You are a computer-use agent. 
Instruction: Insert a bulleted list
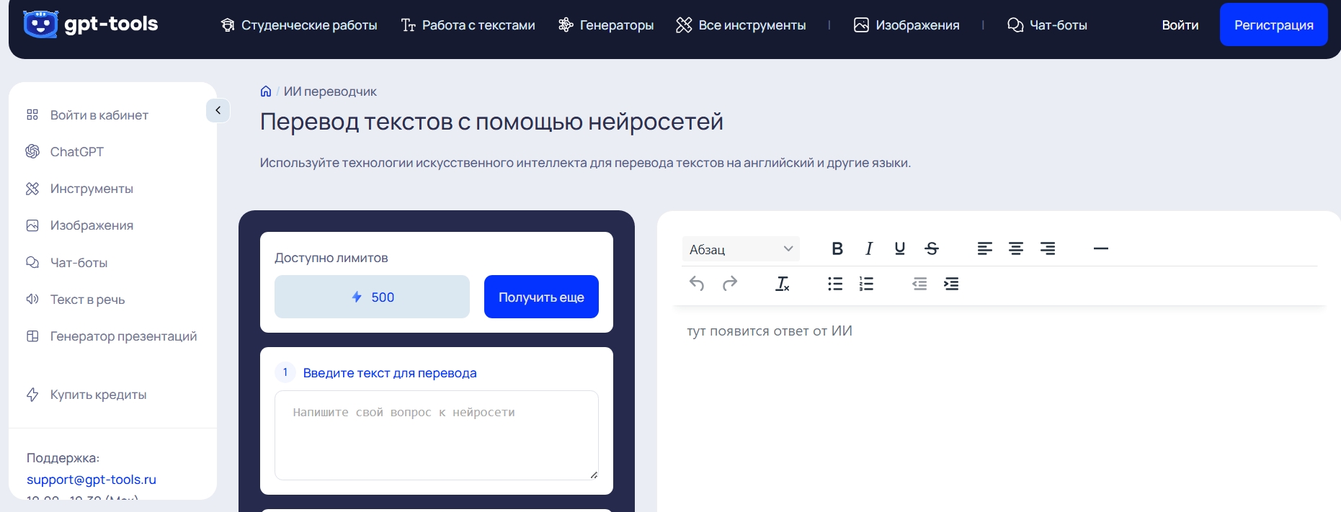(835, 284)
